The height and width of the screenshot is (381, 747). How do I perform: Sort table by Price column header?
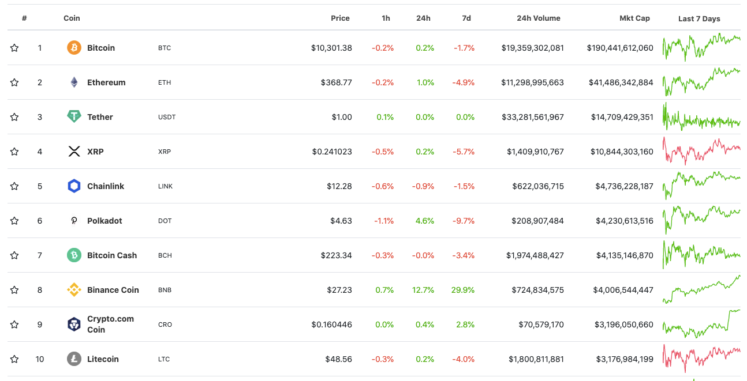(x=340, y=18)
